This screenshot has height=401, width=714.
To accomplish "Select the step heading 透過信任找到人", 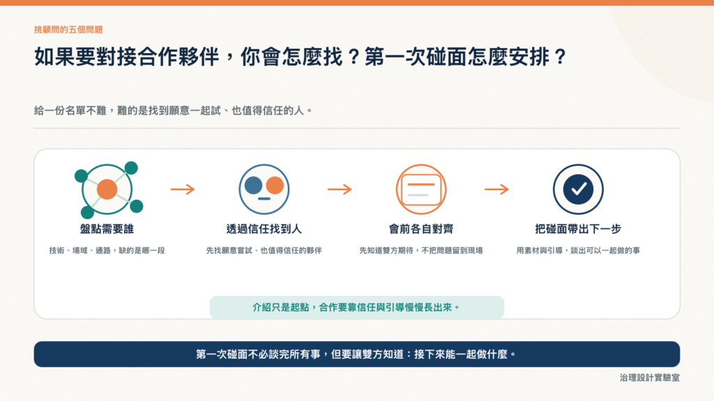I will click(264, 228).
